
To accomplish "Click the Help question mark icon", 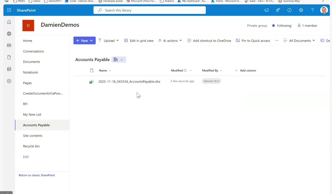I will point(312,10).
